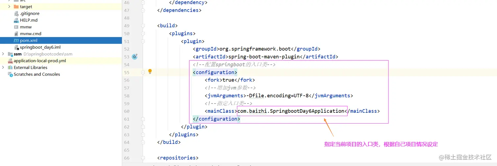Click the Scratches and Consoles icon
The image size is (497, 166).
click(x=10, y=74)
